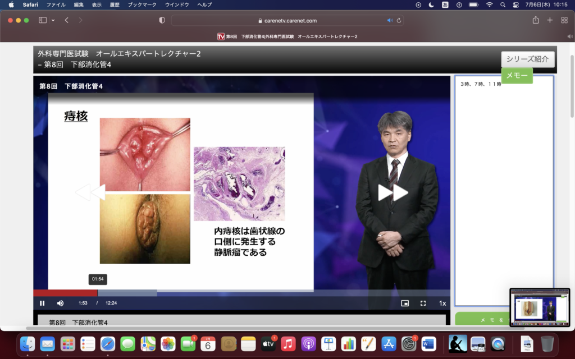Open Safari share sheet

(536, 20)
